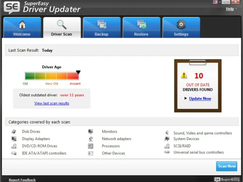Click the 'Display Adapters' text
This screenshot has height=182, width=243.
36,139
